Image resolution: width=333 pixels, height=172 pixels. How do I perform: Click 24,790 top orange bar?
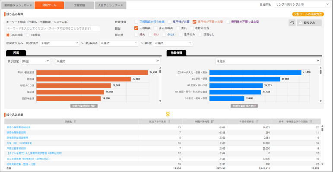[x=92, y=73]
